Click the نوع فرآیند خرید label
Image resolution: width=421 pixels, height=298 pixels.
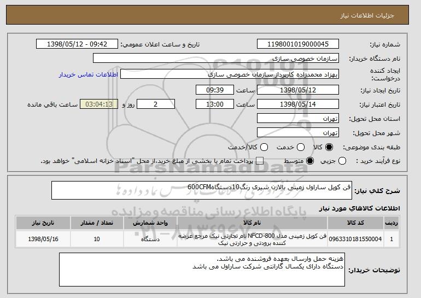[378, 161]
